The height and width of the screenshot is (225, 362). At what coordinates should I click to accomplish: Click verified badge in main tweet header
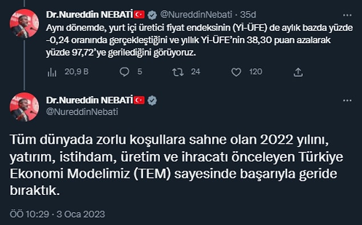click(152, 101)
